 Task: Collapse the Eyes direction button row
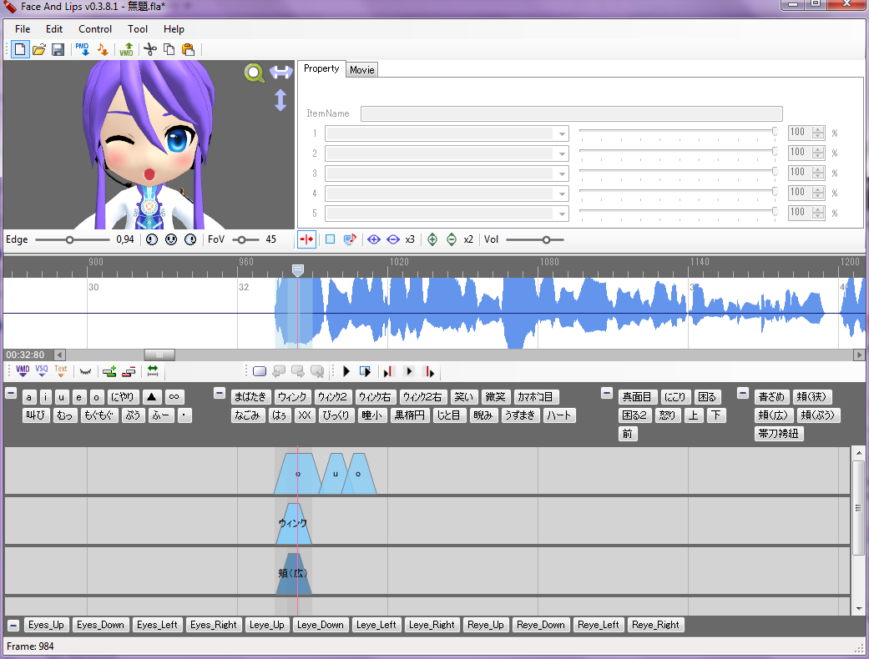coord(14,626)
